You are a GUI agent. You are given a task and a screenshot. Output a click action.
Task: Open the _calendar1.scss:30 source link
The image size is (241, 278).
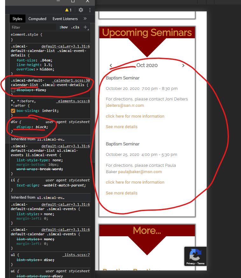tap(72, 80)
